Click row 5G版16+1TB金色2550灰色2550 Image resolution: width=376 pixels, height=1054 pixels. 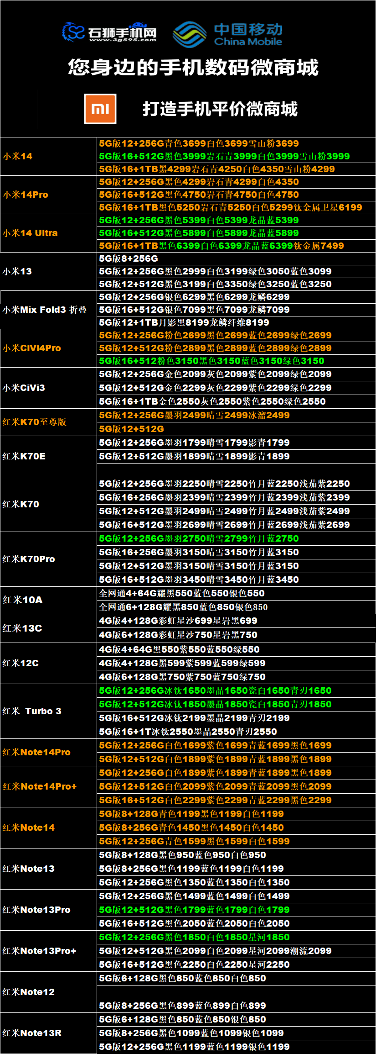pyautogui.click(x=236, y=401)
